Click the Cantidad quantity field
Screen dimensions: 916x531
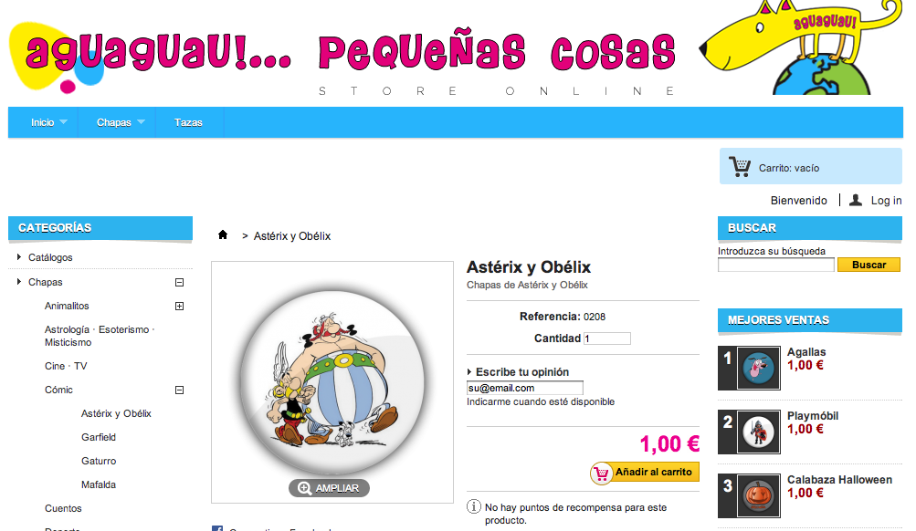click(x=607, y=338)
